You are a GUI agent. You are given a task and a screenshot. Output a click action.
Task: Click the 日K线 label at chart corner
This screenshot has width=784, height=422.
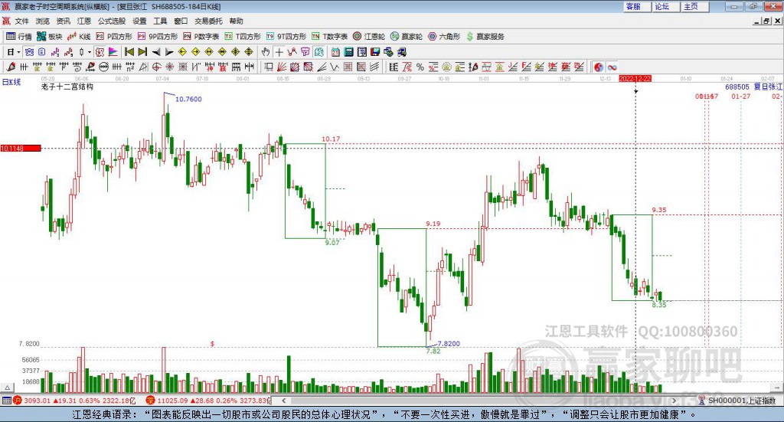pyautogui.click(x=11, y=82)
